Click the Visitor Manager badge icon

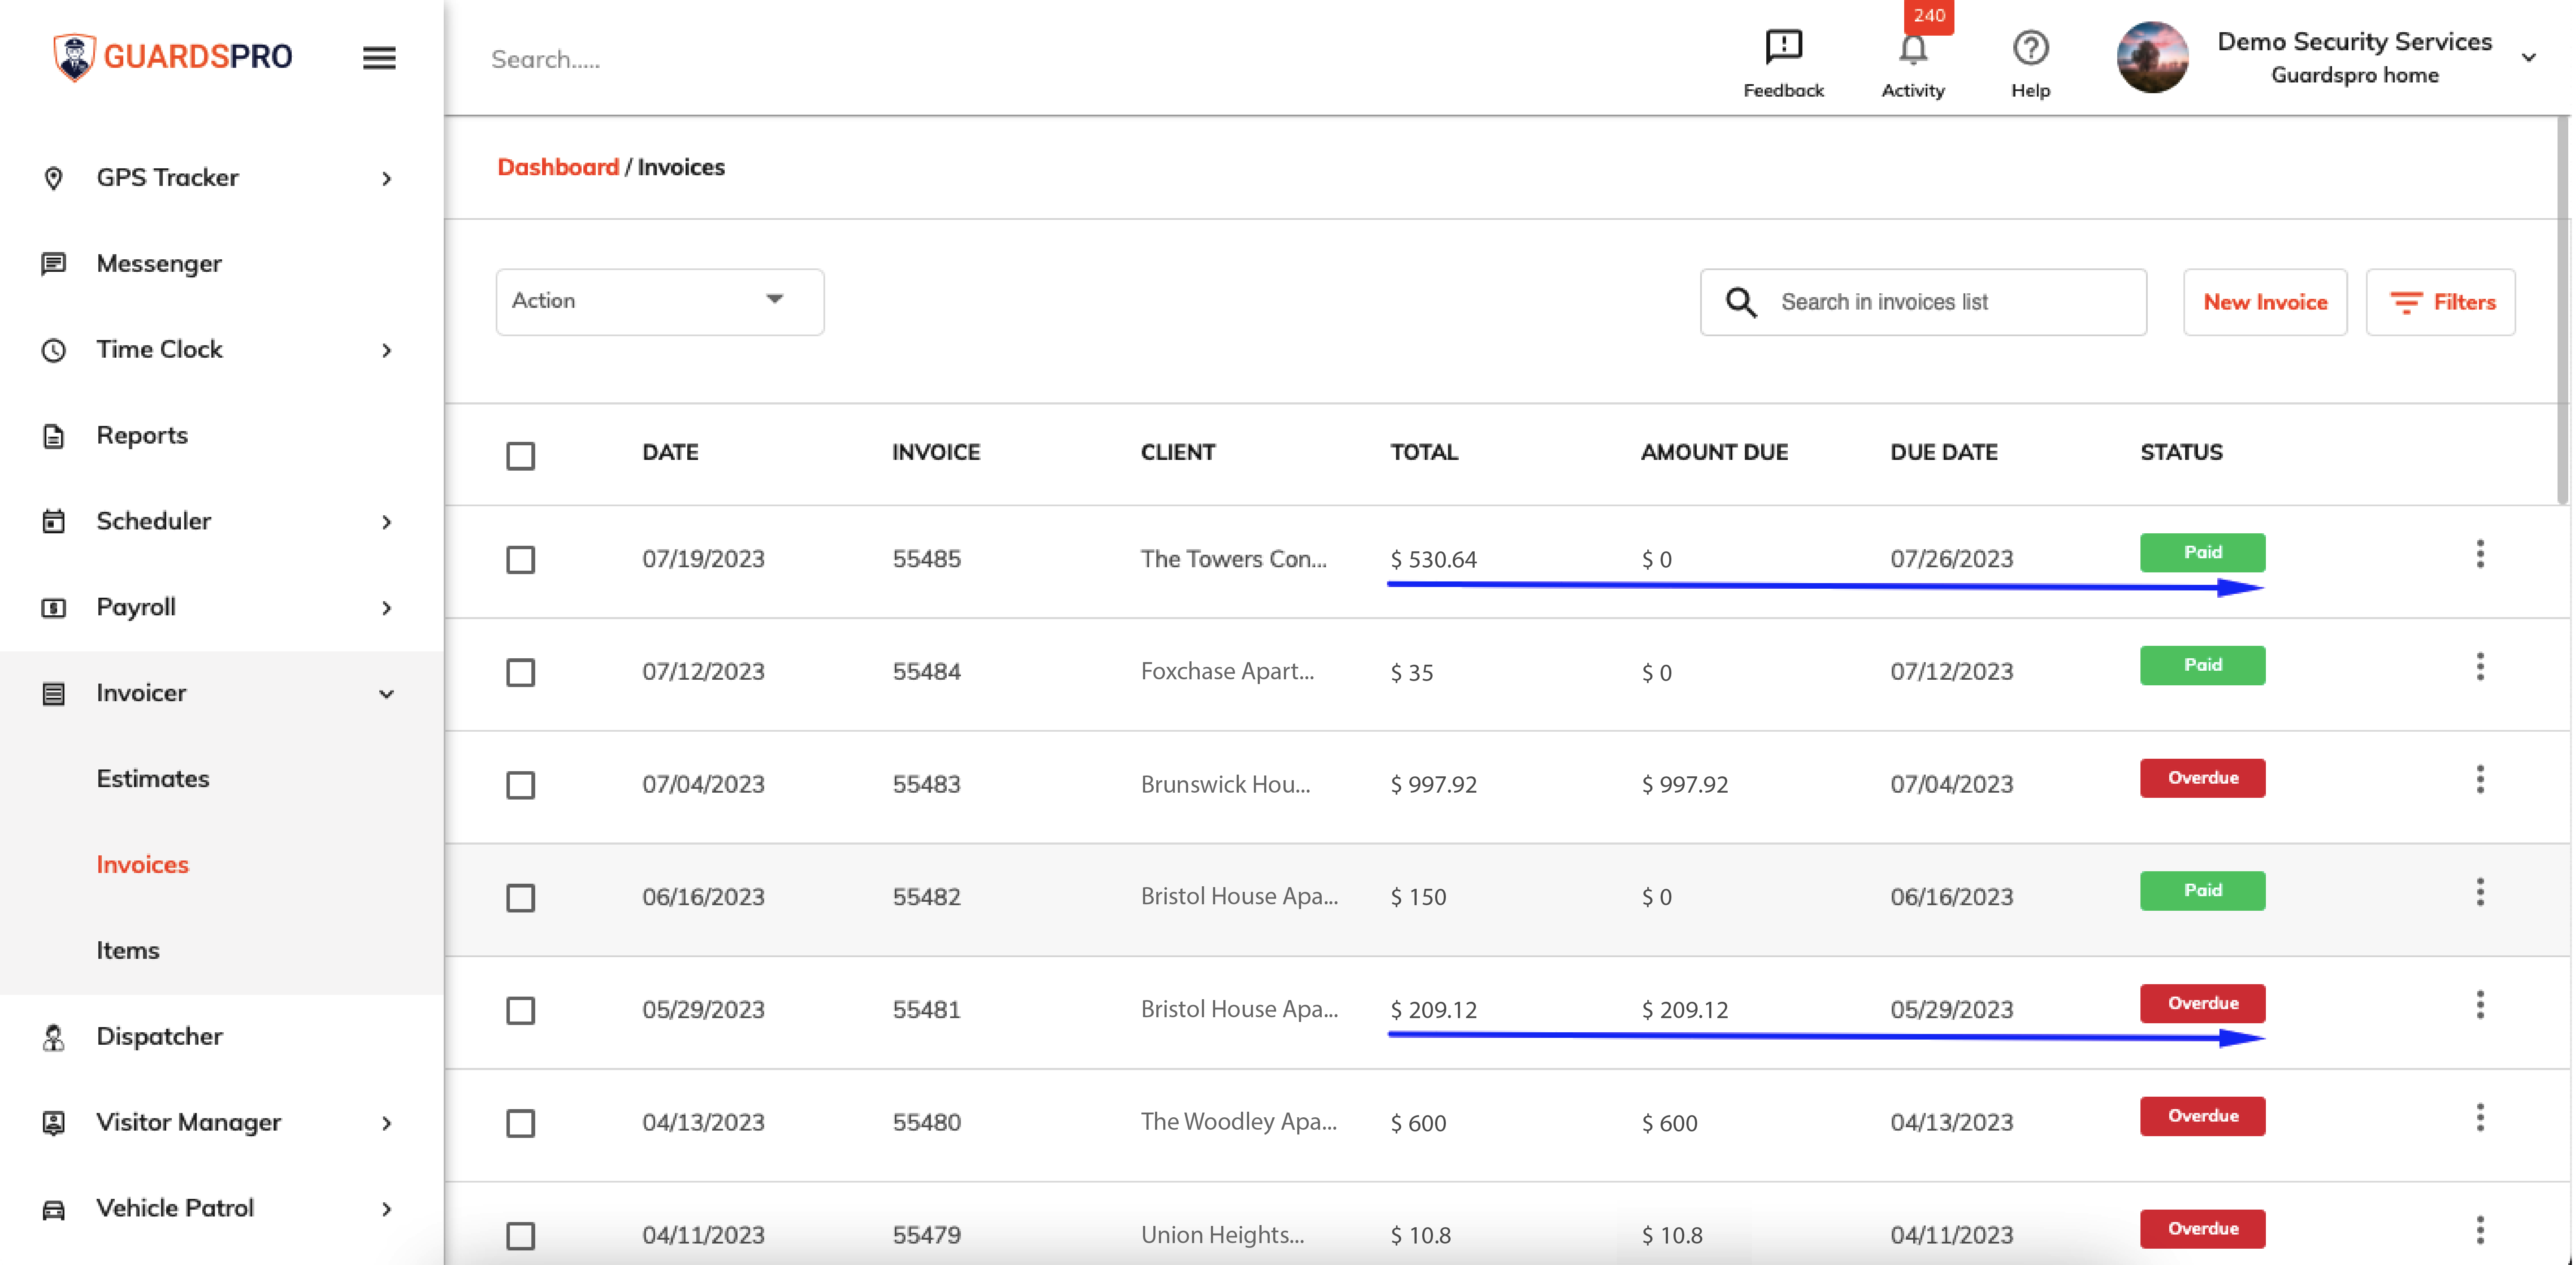54,1123
